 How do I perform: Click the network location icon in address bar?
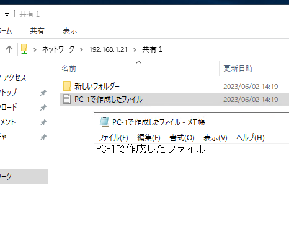[24, 49]
